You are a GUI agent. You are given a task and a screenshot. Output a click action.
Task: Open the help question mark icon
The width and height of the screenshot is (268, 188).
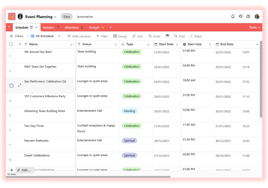coord(248,17)
